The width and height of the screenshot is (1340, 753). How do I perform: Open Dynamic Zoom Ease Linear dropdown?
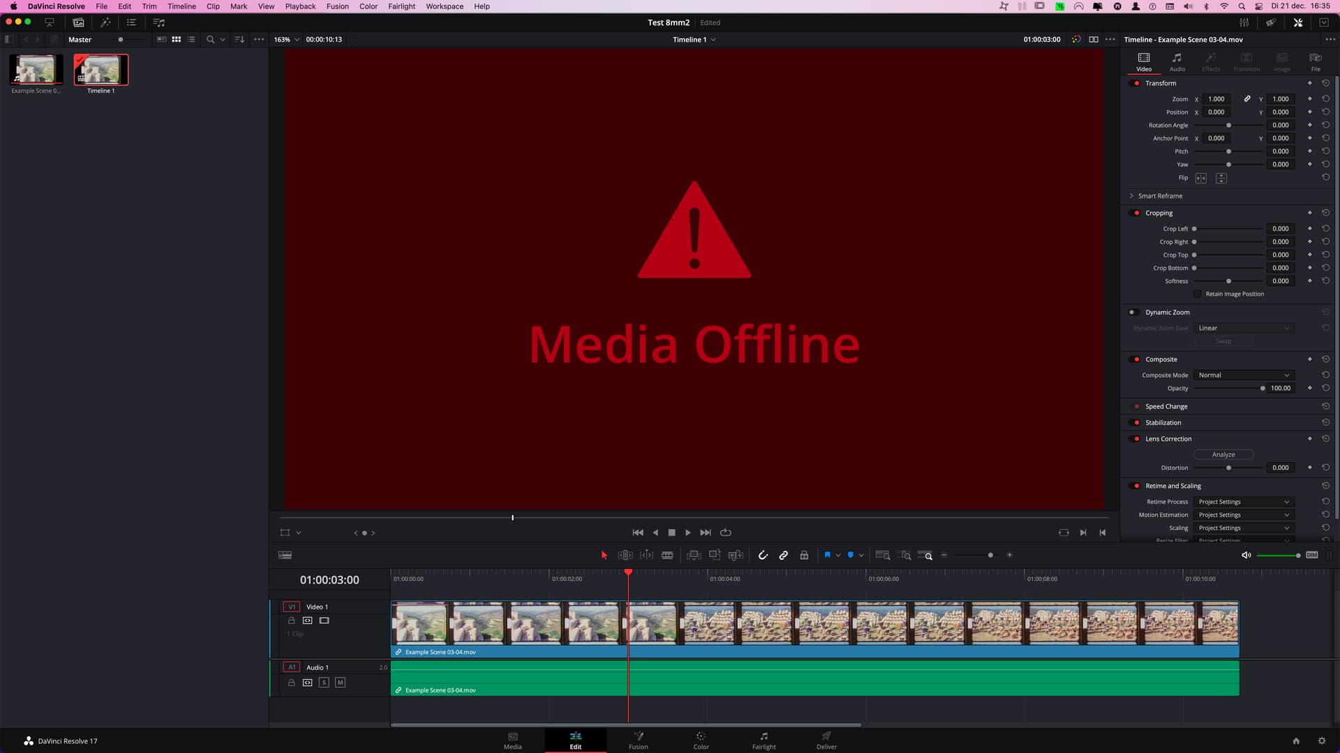[x=1244, y=328]
